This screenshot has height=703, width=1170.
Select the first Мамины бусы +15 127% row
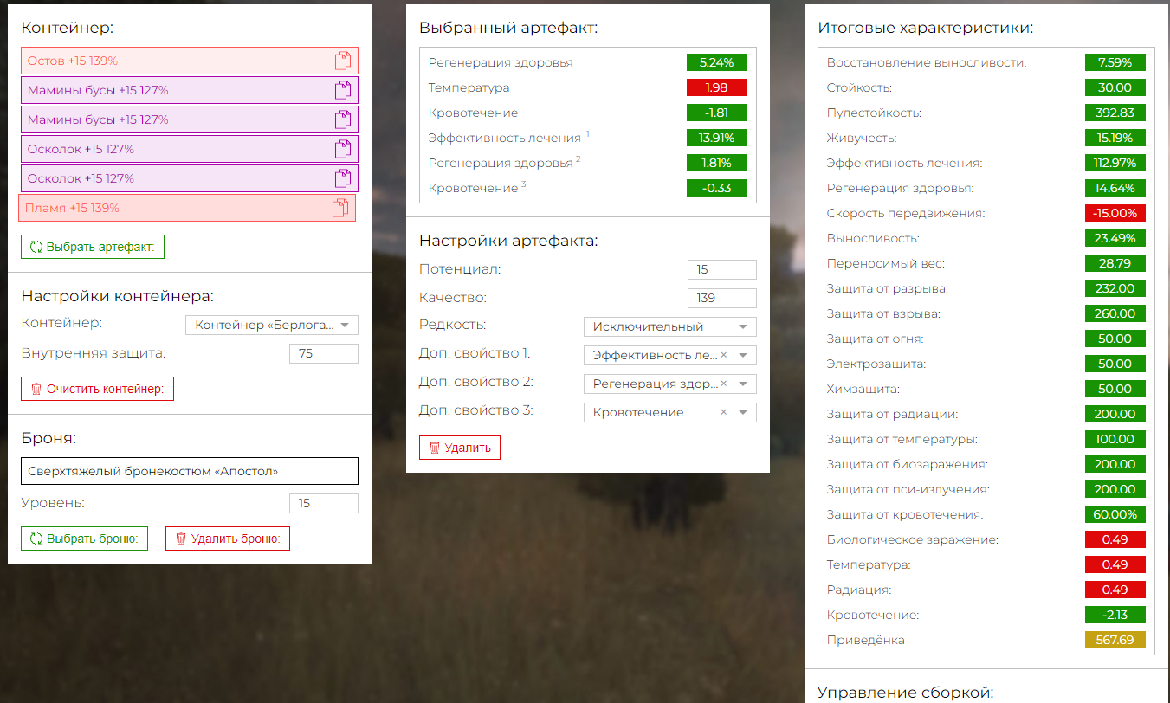click(190, 90)
